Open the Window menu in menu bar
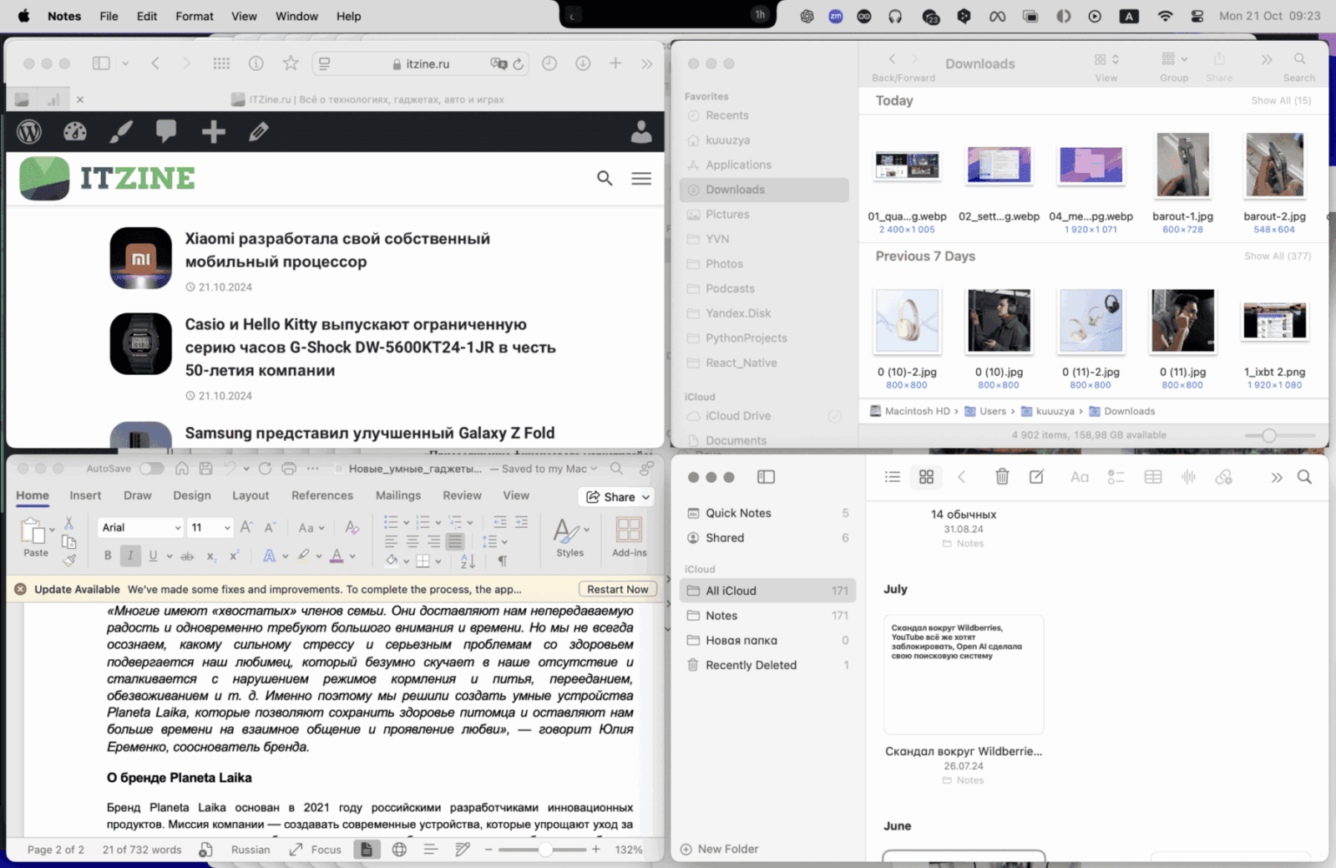The width and height of the screenshot is (1336, 868). 296,16
